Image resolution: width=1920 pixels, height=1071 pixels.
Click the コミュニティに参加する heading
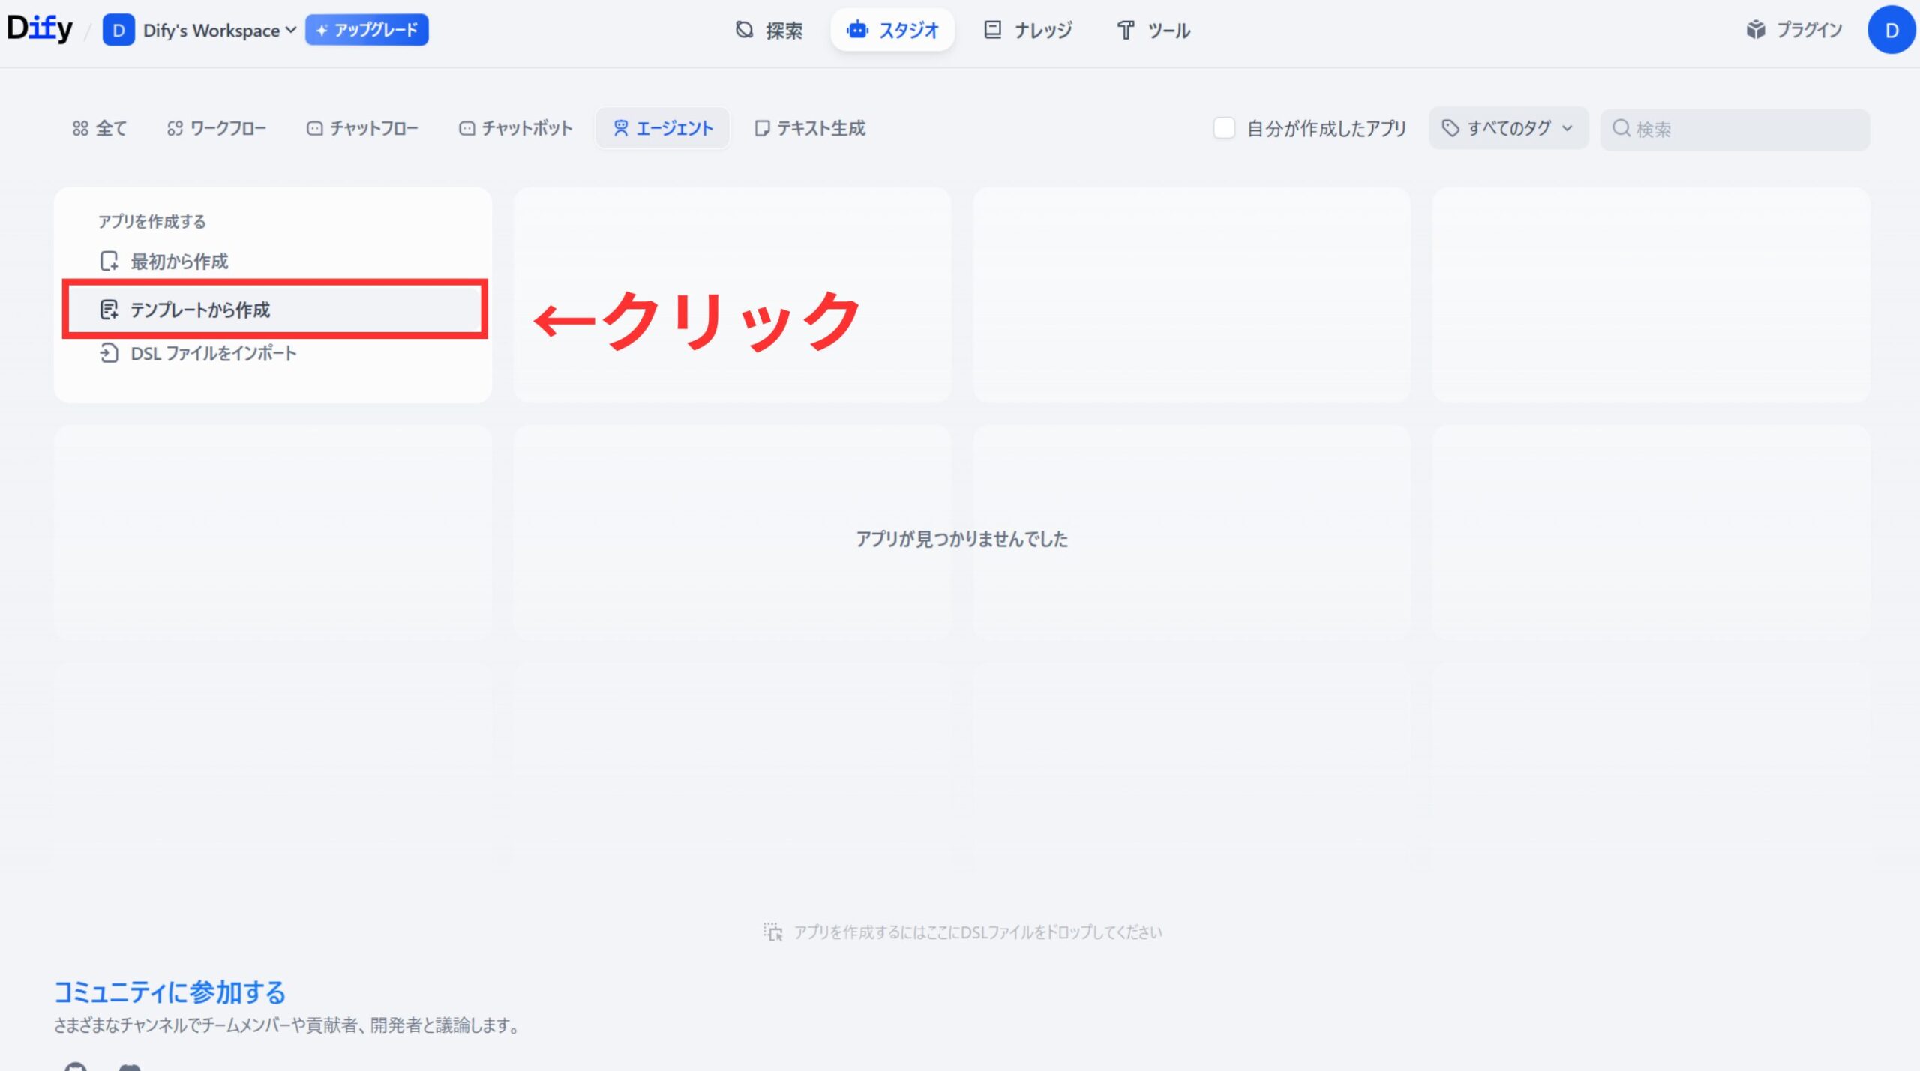pos(170,992)
